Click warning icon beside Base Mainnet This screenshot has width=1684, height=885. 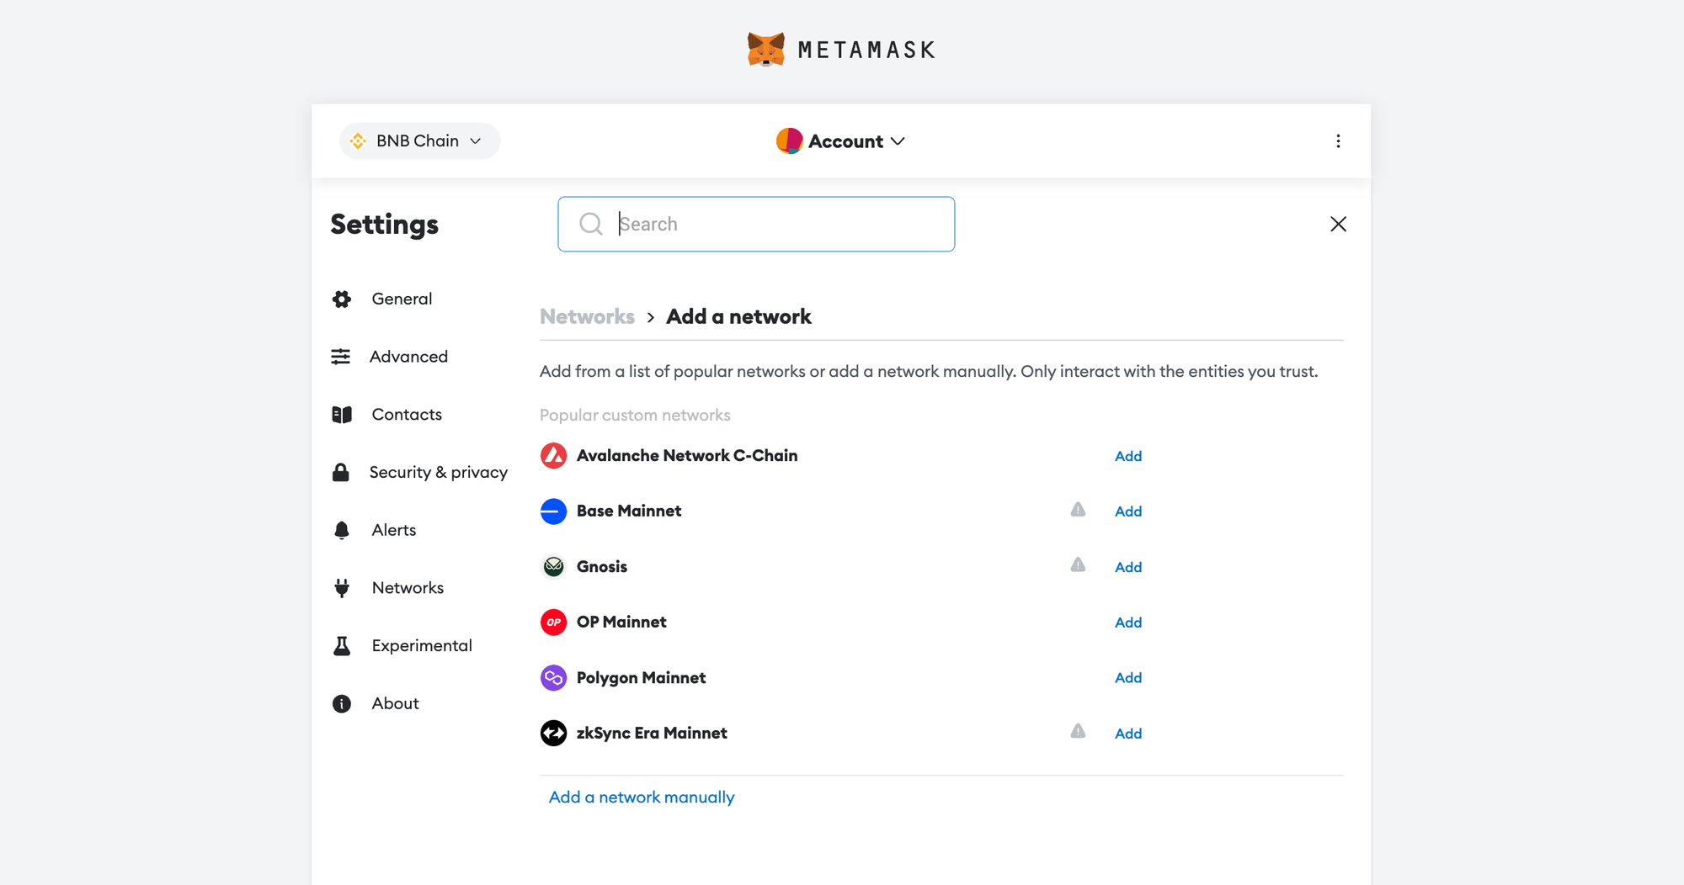point(1078,510)
